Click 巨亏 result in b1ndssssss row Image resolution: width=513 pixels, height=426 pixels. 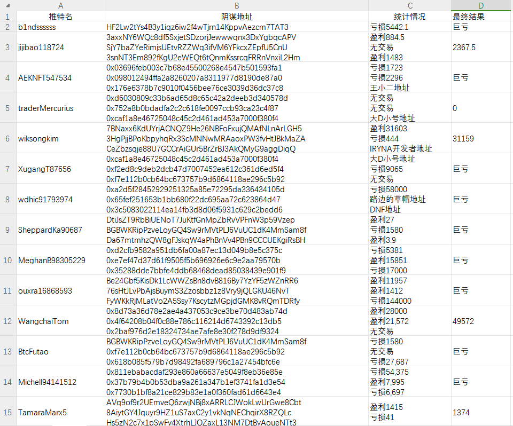tap(480, 27)
